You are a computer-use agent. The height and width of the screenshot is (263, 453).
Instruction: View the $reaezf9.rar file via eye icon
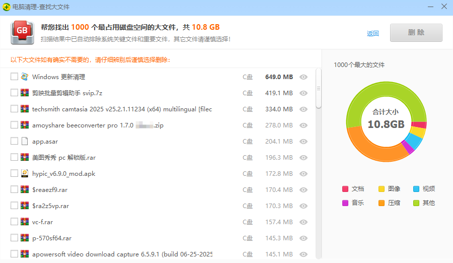pyautogui.click(x=303, y=190)
